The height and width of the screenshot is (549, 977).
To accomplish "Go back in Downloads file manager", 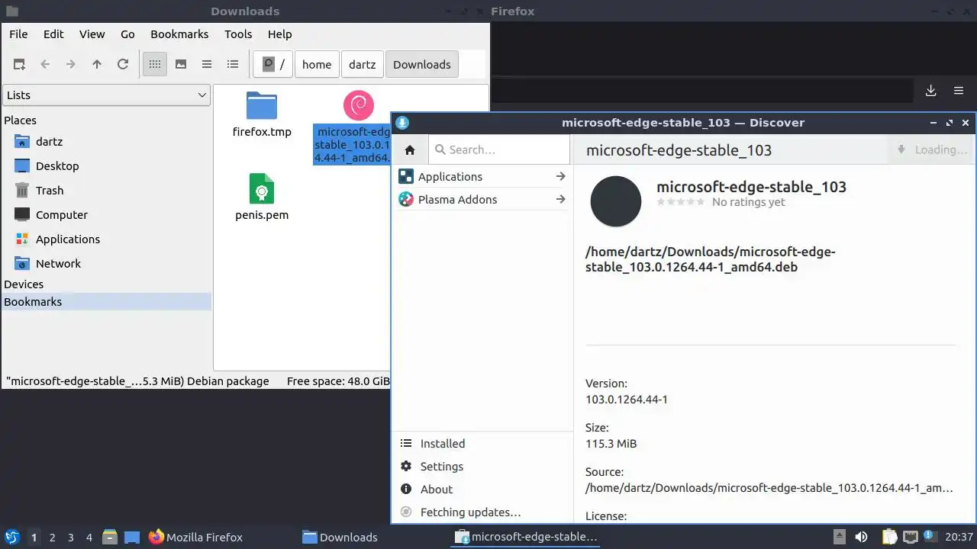I will pos(45,65).
